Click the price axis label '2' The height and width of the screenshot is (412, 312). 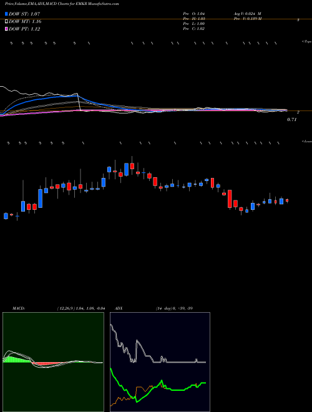tap(298, 112)
